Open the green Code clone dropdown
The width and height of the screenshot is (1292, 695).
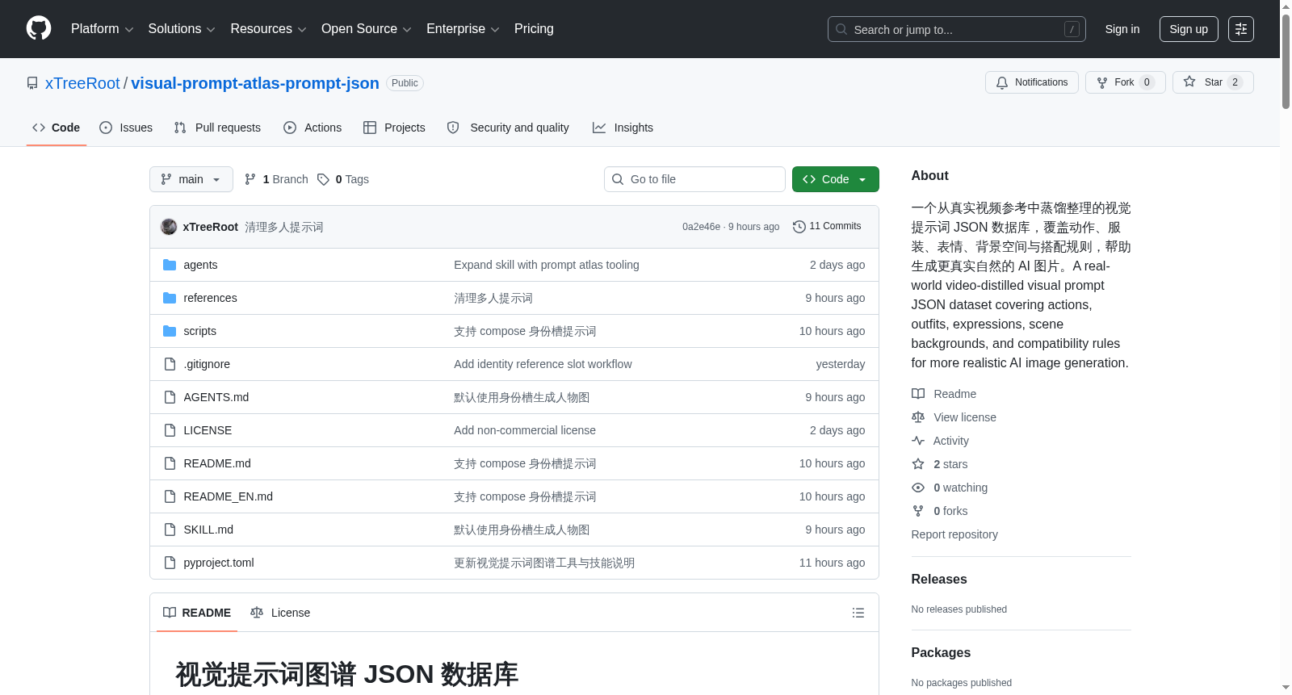click(x=835, y=179)
